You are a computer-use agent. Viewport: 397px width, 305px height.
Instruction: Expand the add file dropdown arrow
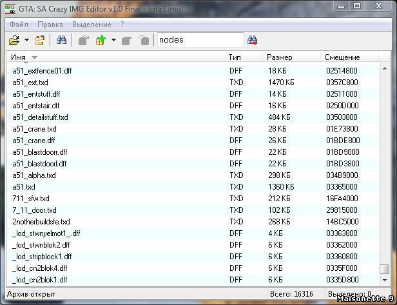click(113, 40)
